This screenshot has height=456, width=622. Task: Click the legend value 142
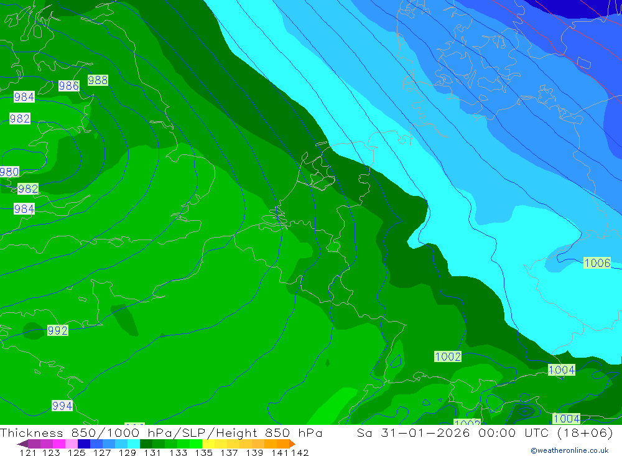coord(300,452)
